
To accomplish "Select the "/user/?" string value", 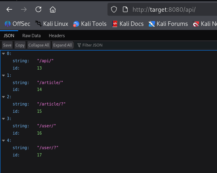I will pyautogui.click(x=48, y=148).
